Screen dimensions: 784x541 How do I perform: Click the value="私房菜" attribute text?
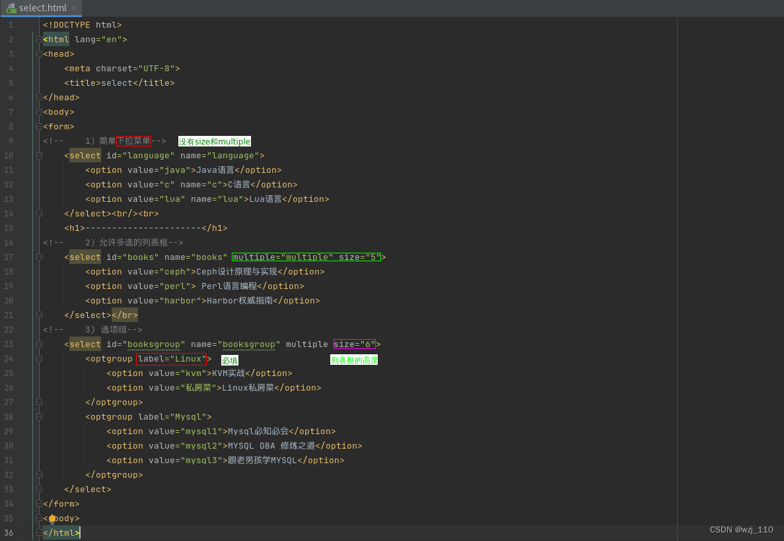click(x=182, y=388)
